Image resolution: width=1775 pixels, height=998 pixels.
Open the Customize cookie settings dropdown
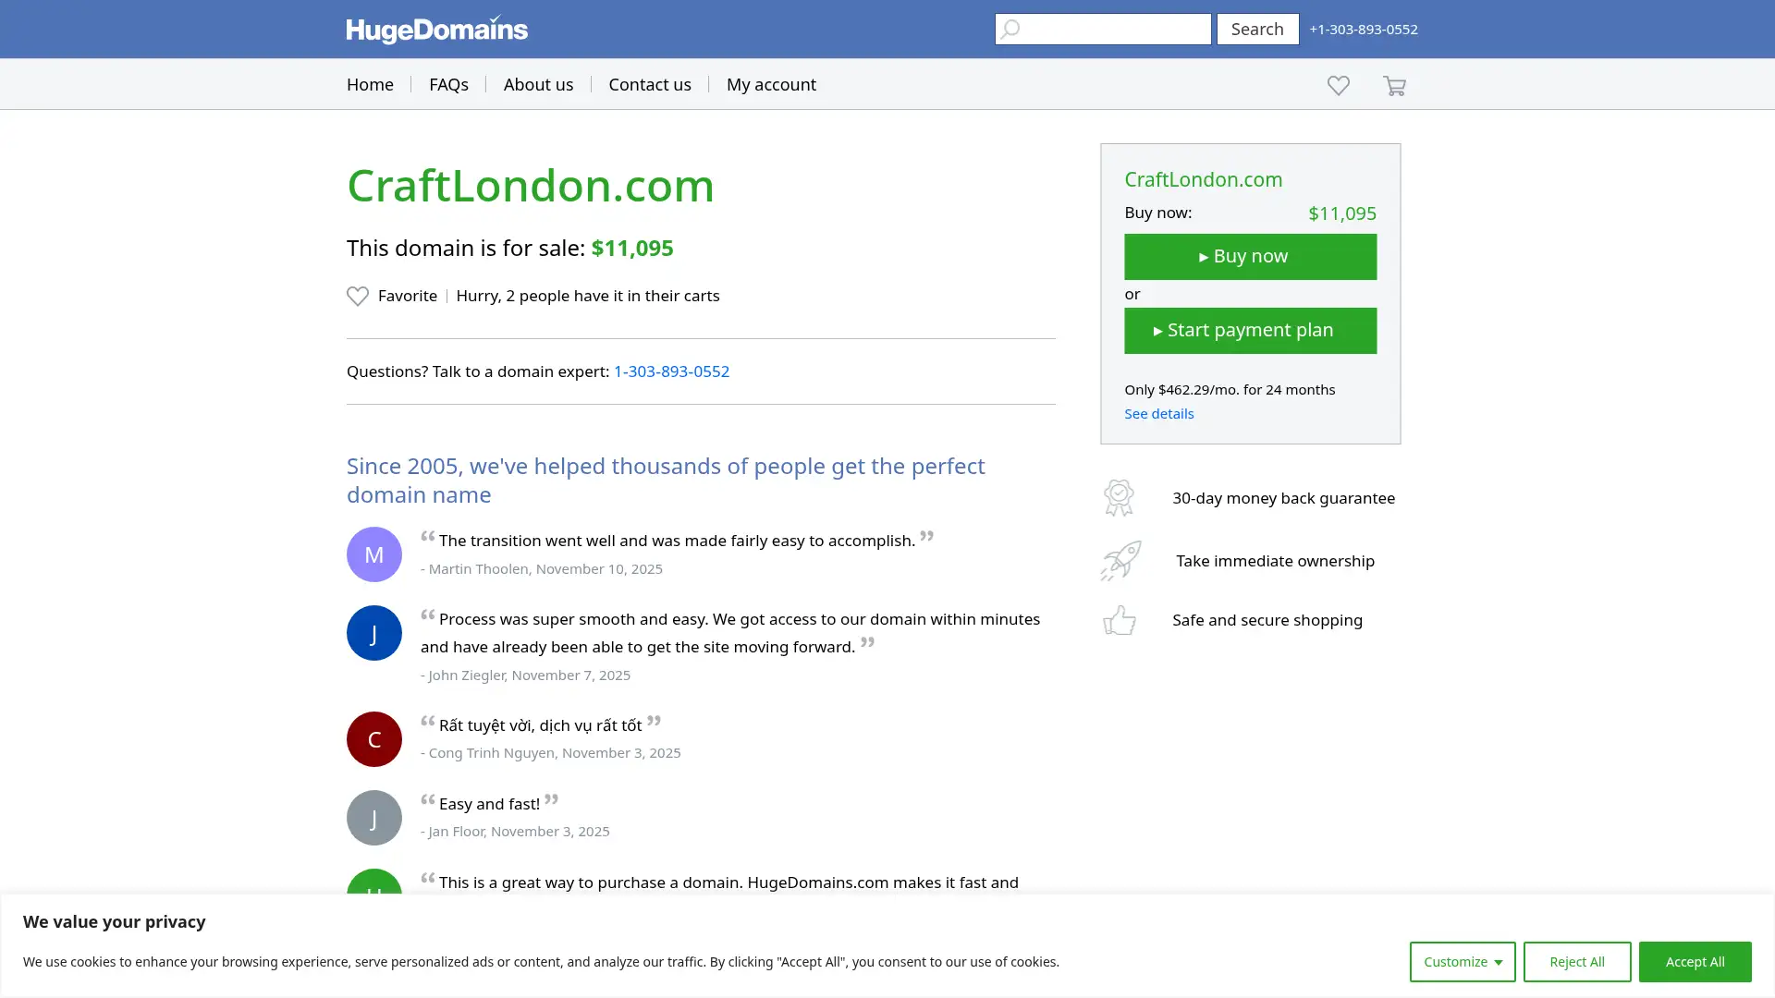(x=1462, y=961)
